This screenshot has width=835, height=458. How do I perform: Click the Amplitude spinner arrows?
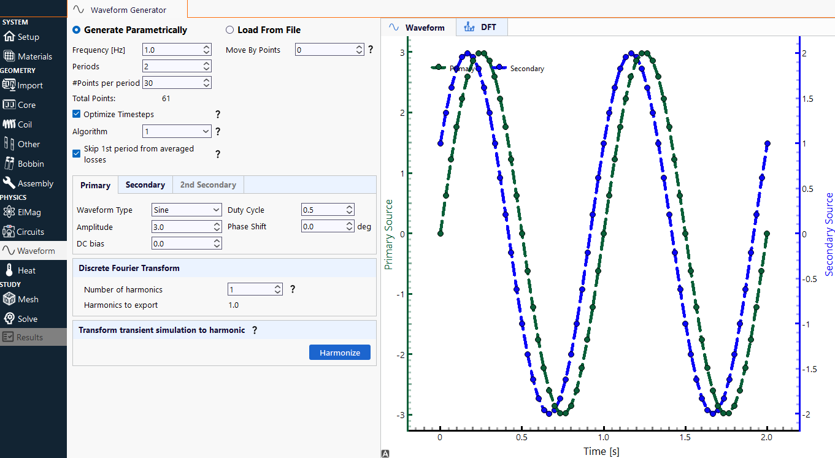click(217, 227)
